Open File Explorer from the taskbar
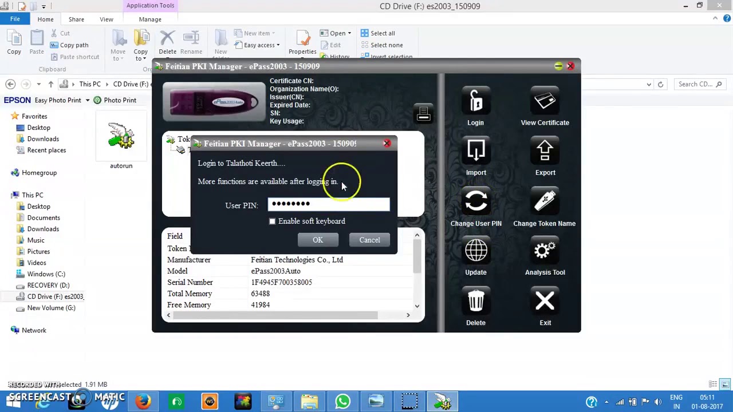 (x=309, y=401)
